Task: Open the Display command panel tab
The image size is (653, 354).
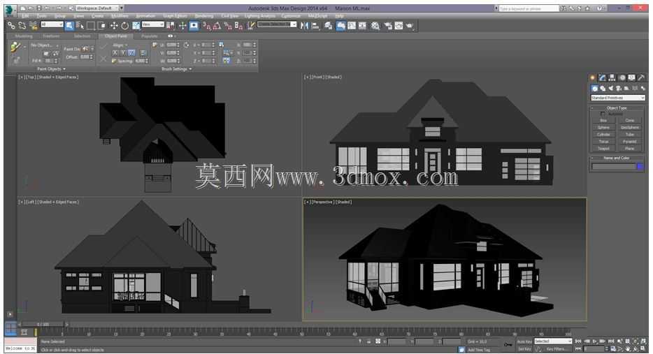Action: coord(632,78)
